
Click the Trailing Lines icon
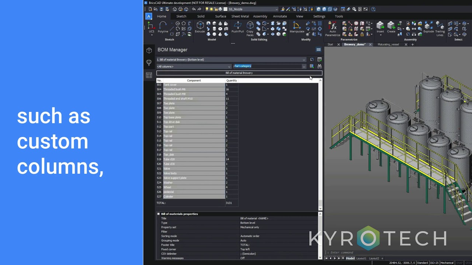440,28
